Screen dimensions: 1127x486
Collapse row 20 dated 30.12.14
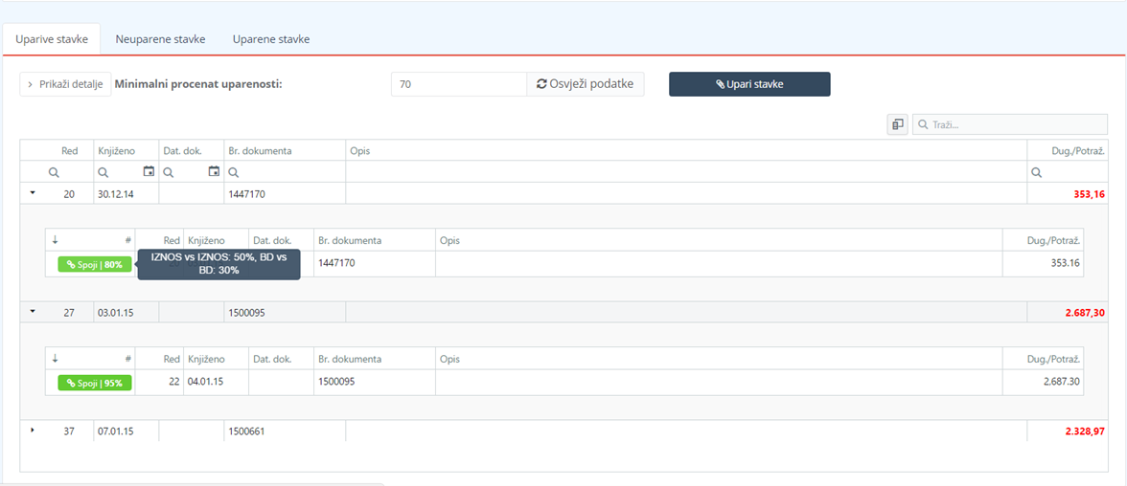32,193
